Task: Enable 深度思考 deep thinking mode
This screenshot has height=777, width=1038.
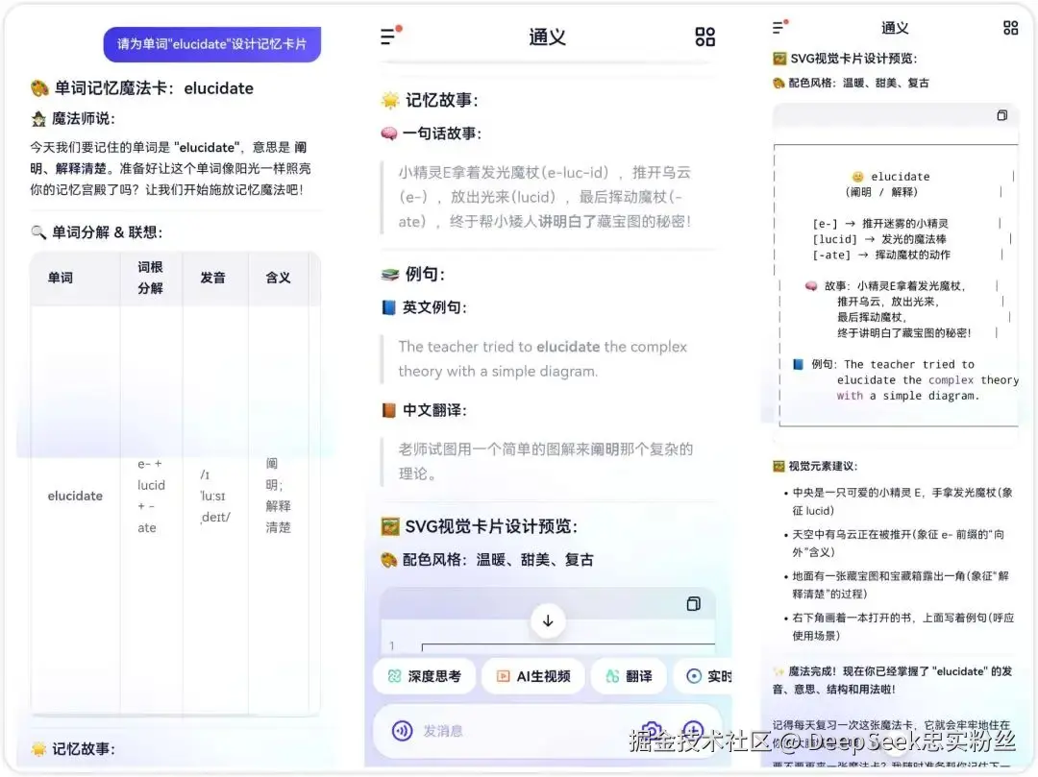Action: [x=424, y=676]
